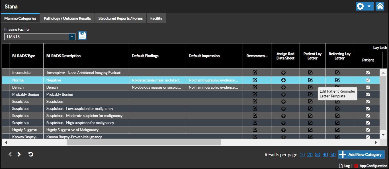
Task: Edit recommendation for the Normal row
Action: [255, 80]
